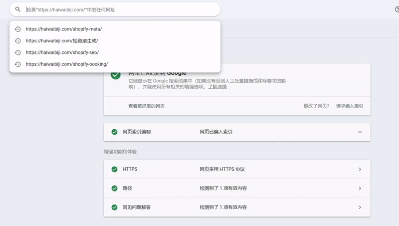Click the 网页已编入索引 status text
The width and height of the screenshot is (399, 226).
click(216, 132)
